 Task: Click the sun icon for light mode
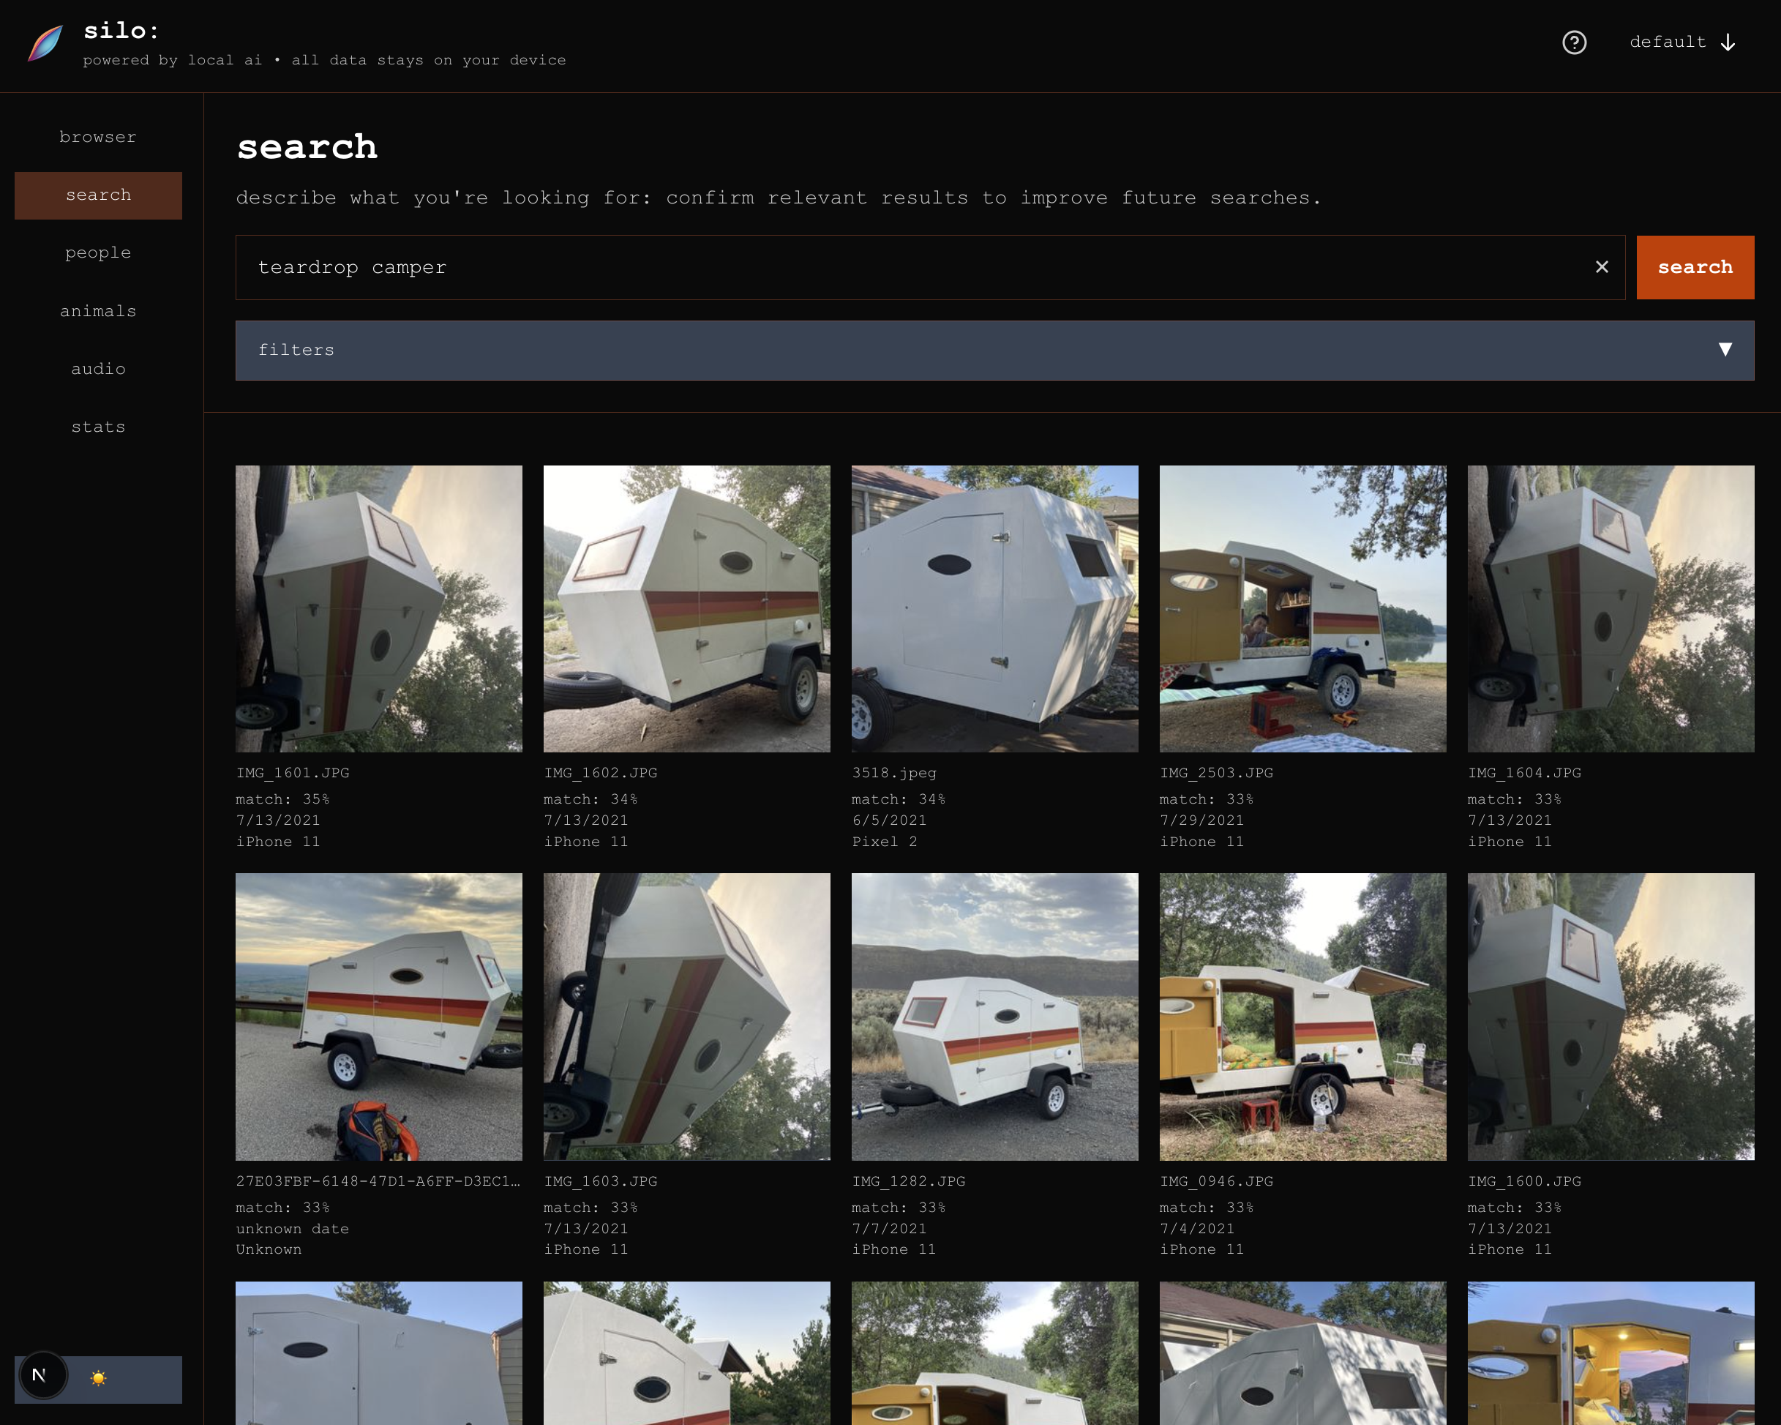pos(97,1378)
